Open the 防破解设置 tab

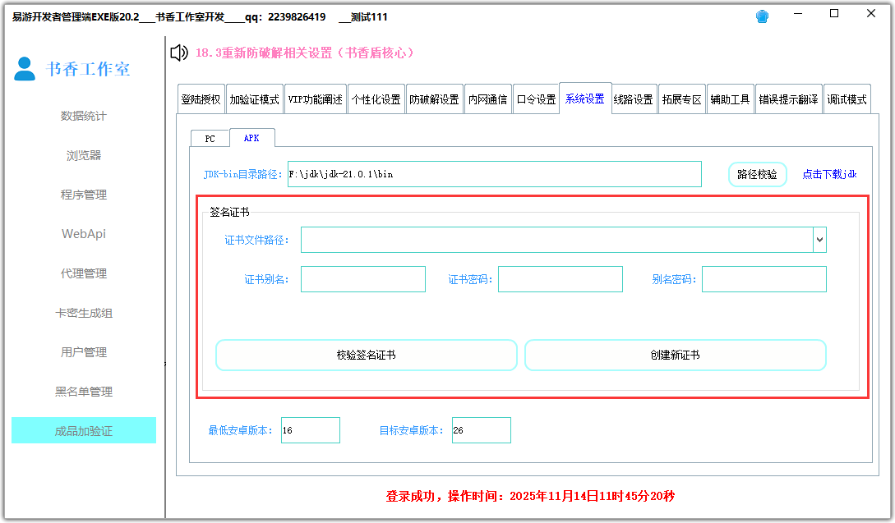pos(434,99)
